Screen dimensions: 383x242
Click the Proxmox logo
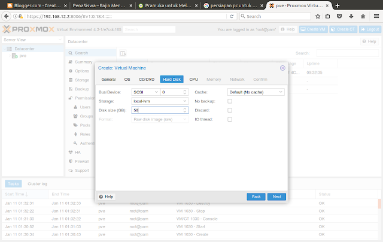(x=28, y=29)
